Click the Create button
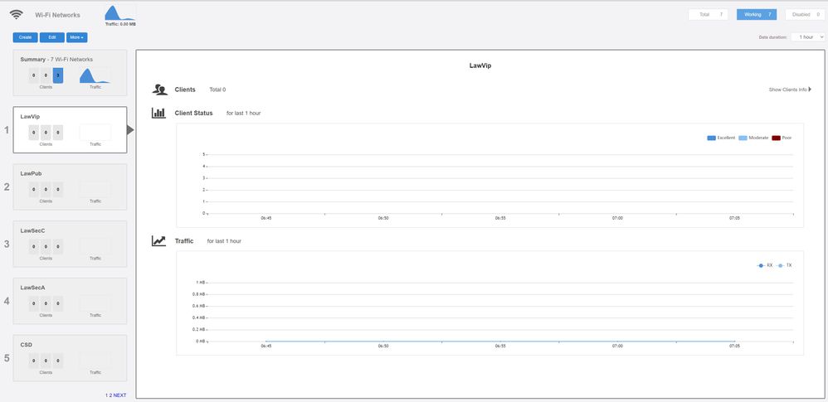The image size is (828, 402). click(x=25, y=37)
